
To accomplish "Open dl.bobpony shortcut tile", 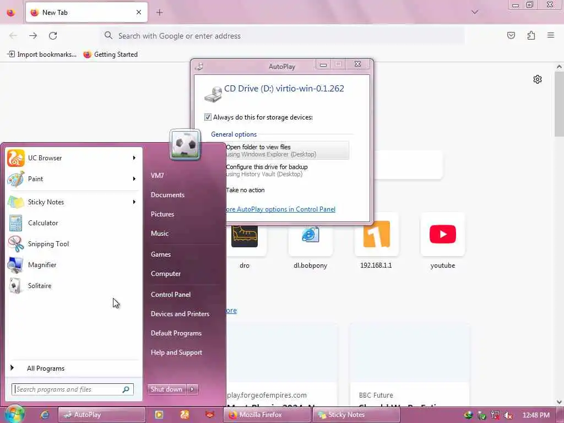I will [x=311, y=242].
